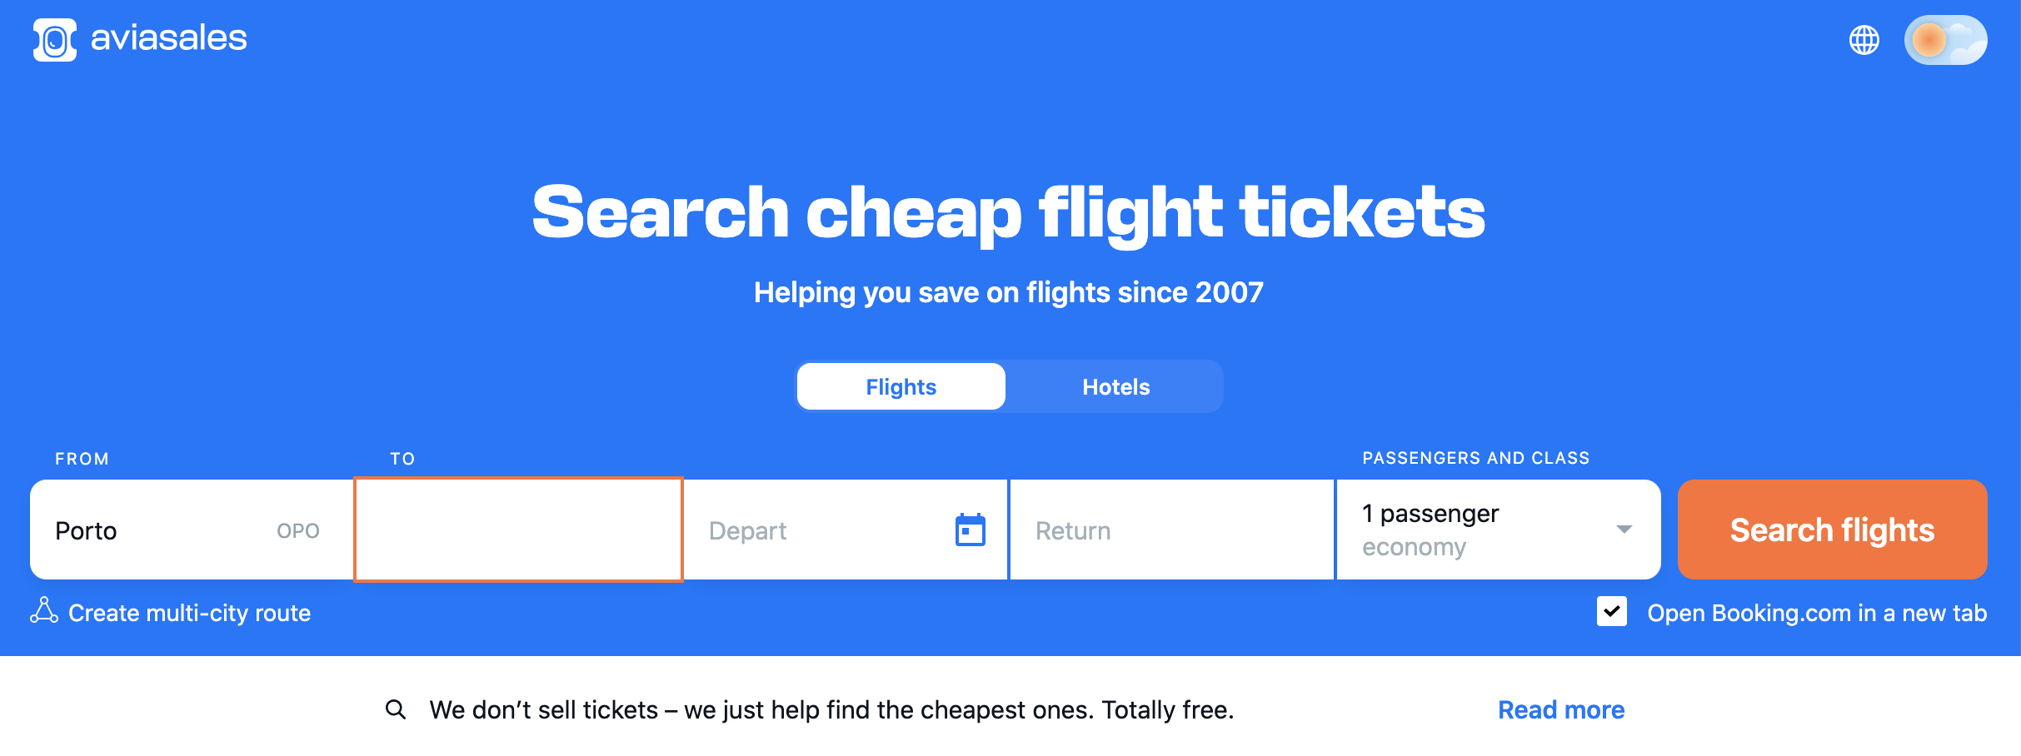
Task: Open the 1 passenger economy selector
Action: pos(1499,530)
